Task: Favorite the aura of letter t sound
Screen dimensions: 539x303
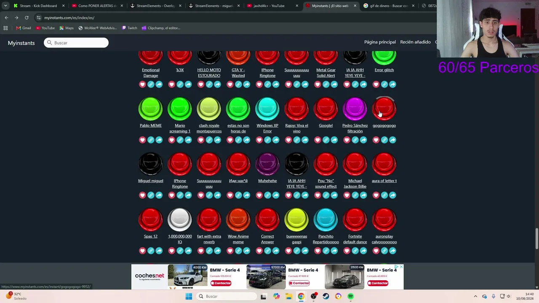Action: click(x=376, y=195)
